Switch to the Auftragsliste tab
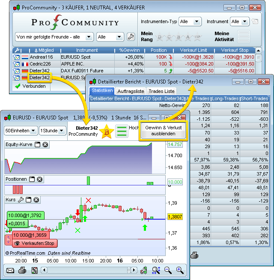The image size is (274, 280). coord(131,91)
